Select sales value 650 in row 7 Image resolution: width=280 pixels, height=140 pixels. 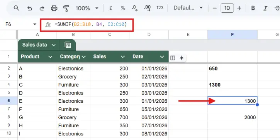[x=110, y=109]
